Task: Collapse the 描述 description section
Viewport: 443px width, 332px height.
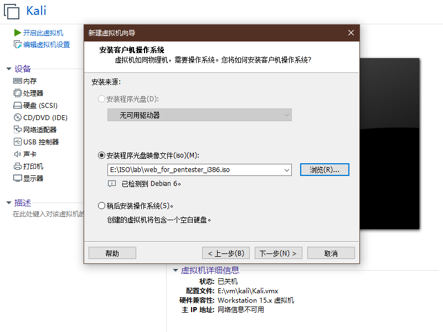Action: [9, 203]
